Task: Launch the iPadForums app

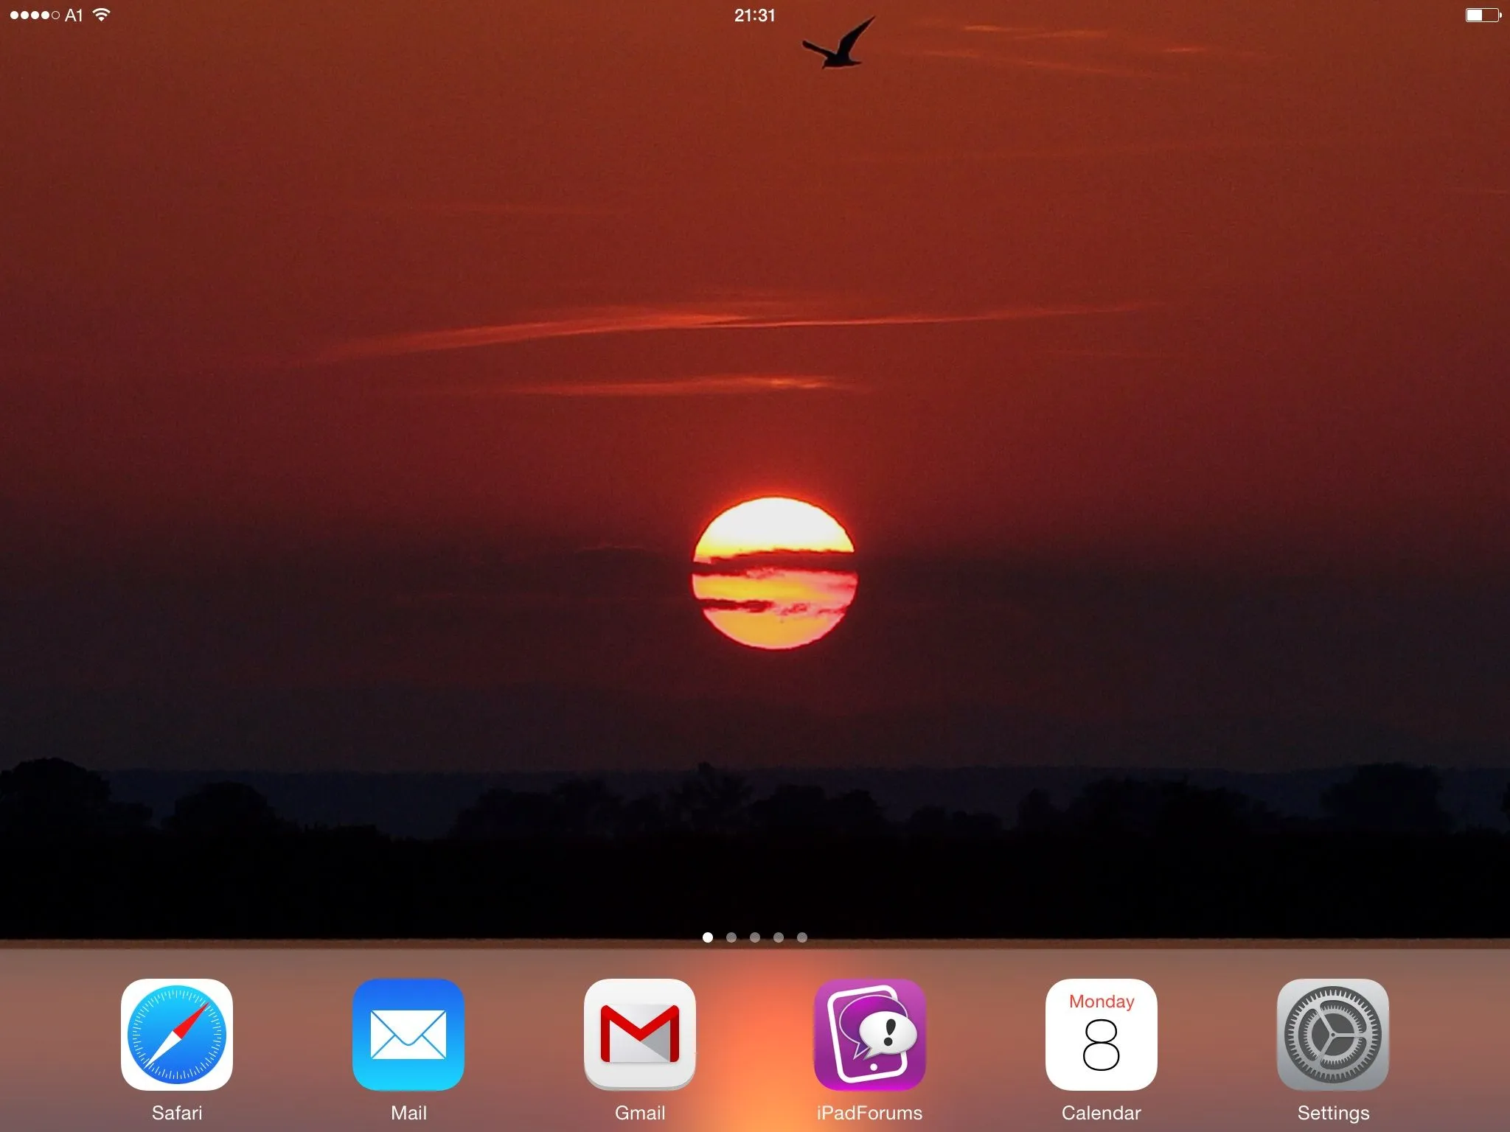Action: [870, 1034]
